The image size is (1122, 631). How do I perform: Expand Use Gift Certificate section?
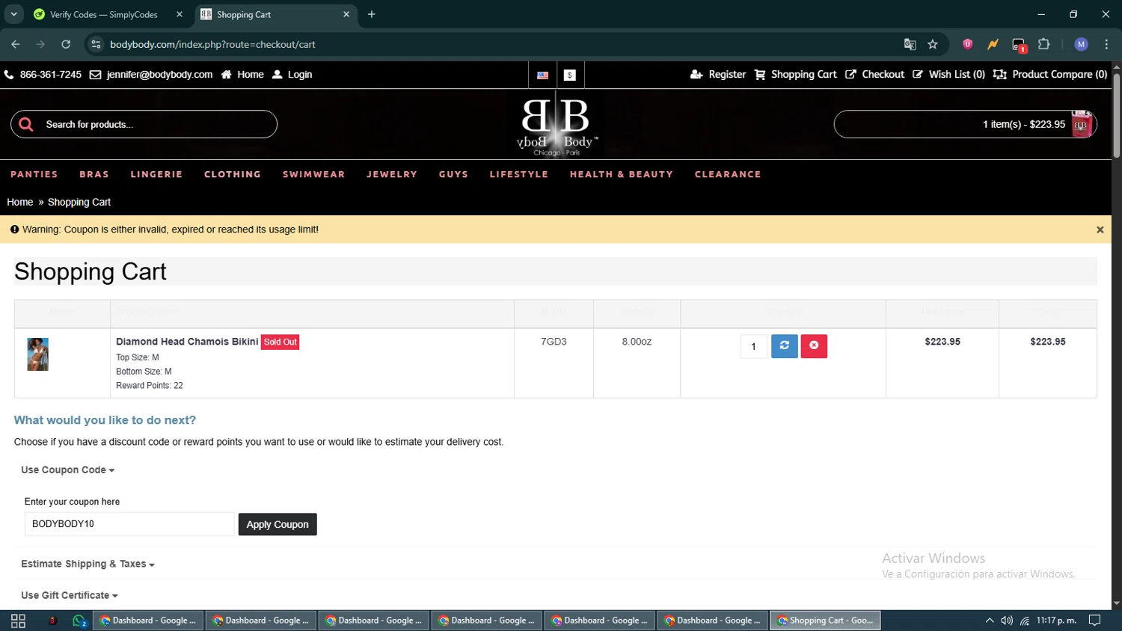coord(69,595)
